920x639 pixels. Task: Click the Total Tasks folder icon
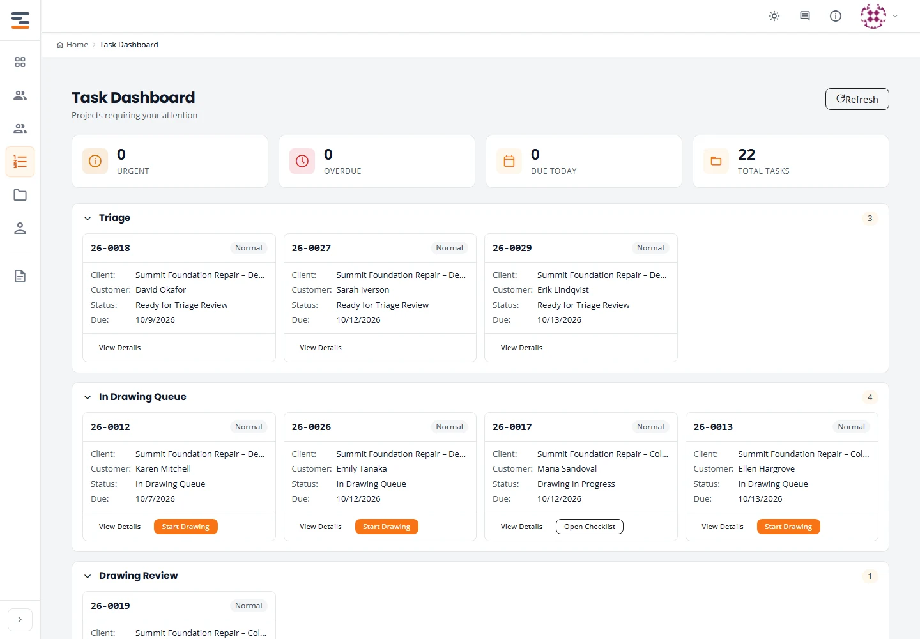(716, 161)
